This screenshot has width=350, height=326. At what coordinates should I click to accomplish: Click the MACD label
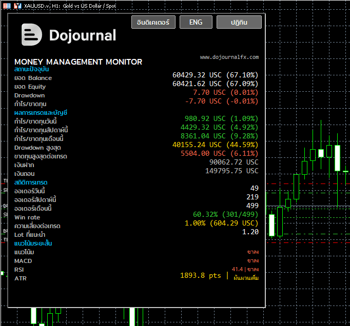click(23, 261)
